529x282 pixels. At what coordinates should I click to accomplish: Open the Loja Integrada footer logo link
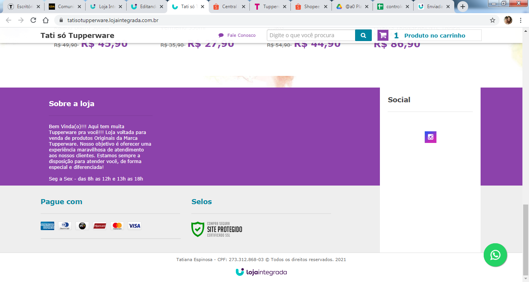click(x=261, y=272)
